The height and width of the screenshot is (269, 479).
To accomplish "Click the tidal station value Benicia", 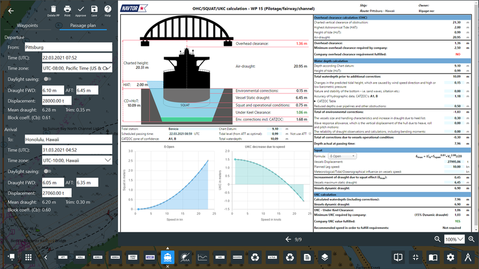I will point(174,129).
